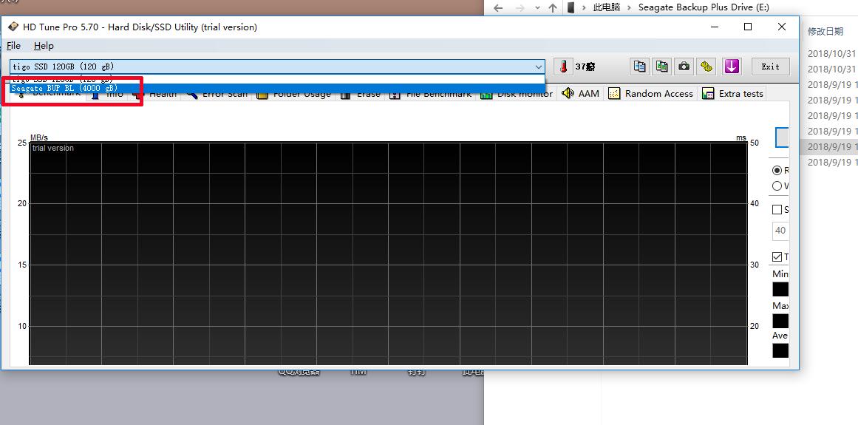Select the Write radio button
Screen dimensions: 858x425
[777, 186]
